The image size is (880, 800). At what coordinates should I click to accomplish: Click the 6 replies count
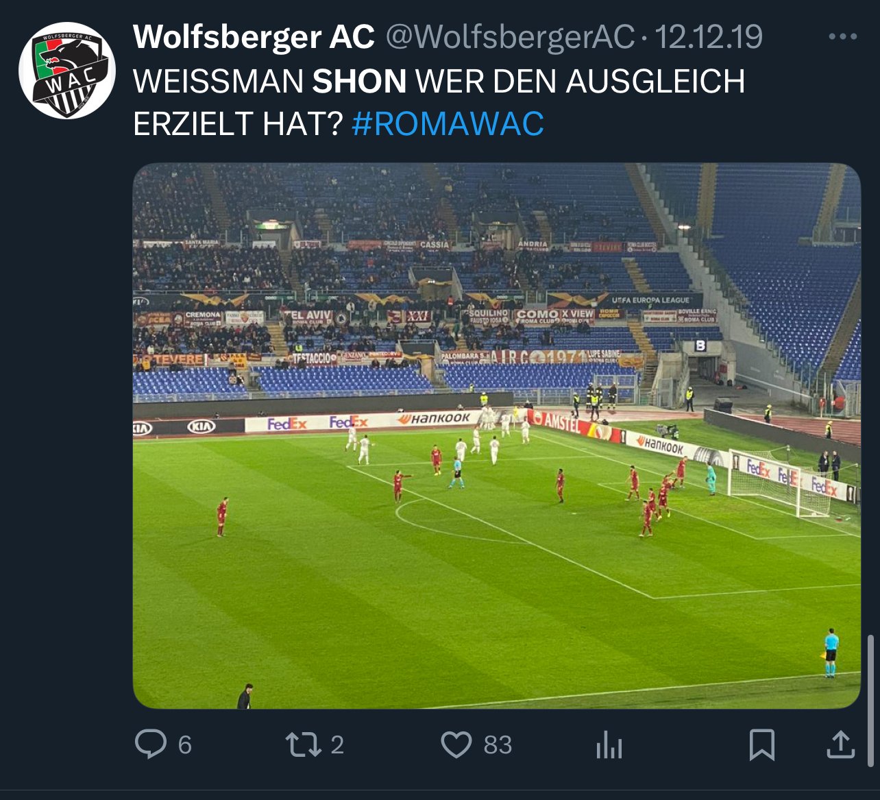(185, 745)
